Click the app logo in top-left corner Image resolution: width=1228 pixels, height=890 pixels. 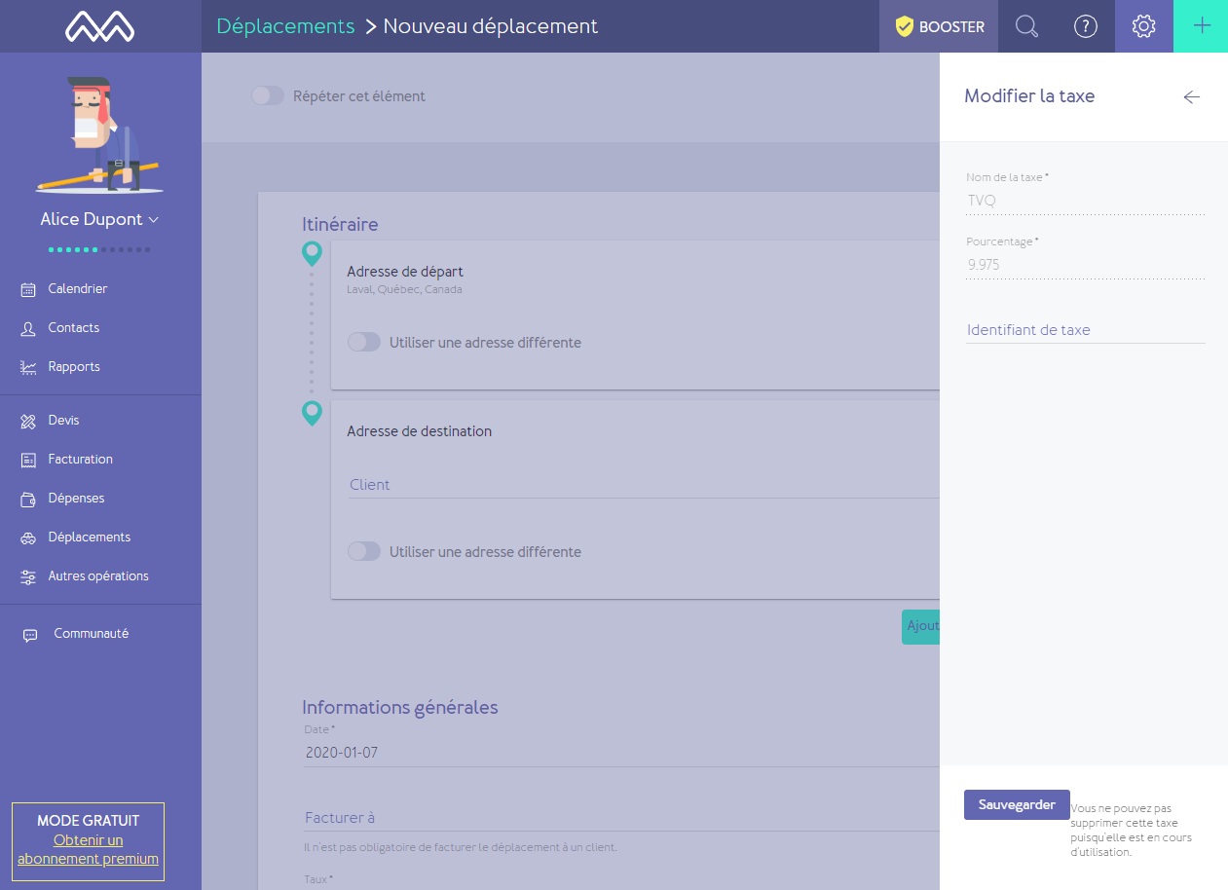(100, 26)
